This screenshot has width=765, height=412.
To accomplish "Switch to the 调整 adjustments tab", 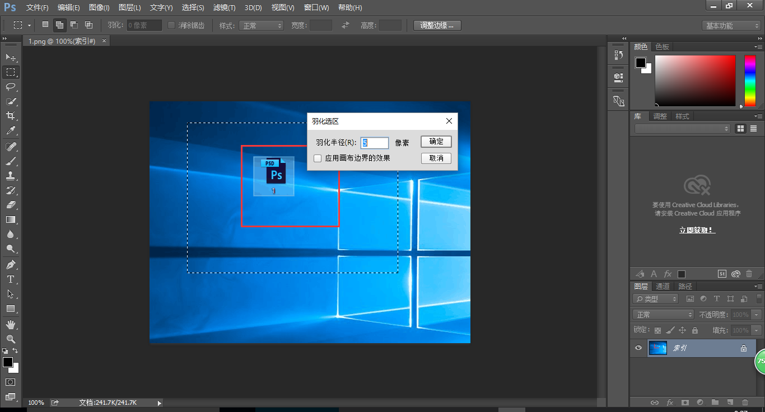I will [x=660, y=116].
